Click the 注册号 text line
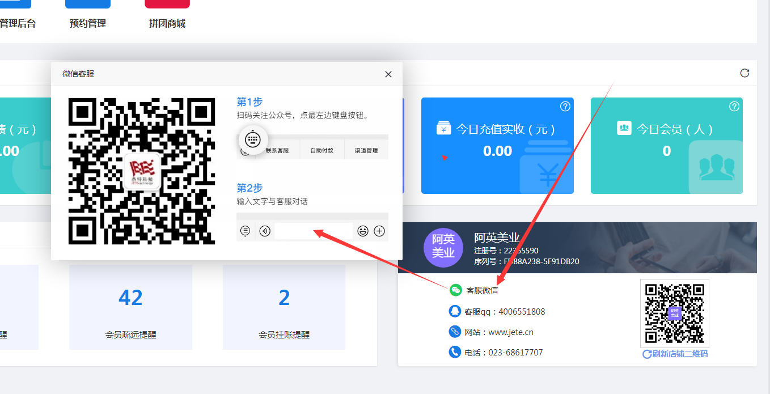 tap(506, 251)
